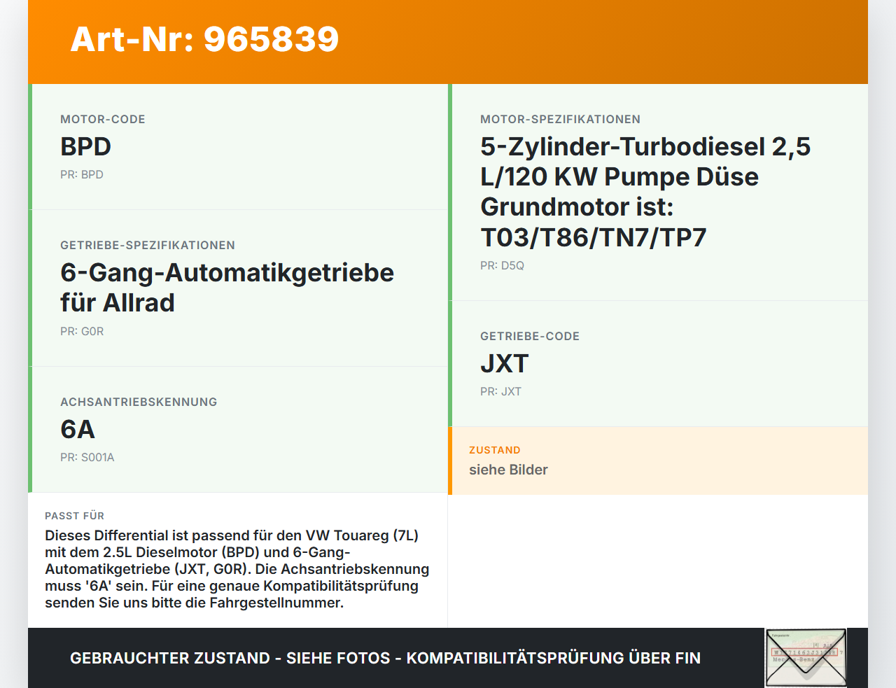
Task: Click the ACHSANTRIEBSKENNUNG label
Action: point(139,402)
